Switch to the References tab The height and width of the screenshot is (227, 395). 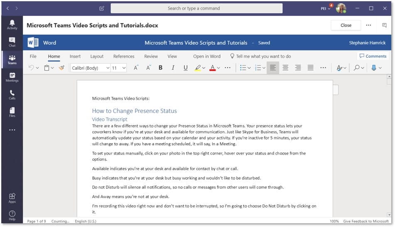(124, 56)
